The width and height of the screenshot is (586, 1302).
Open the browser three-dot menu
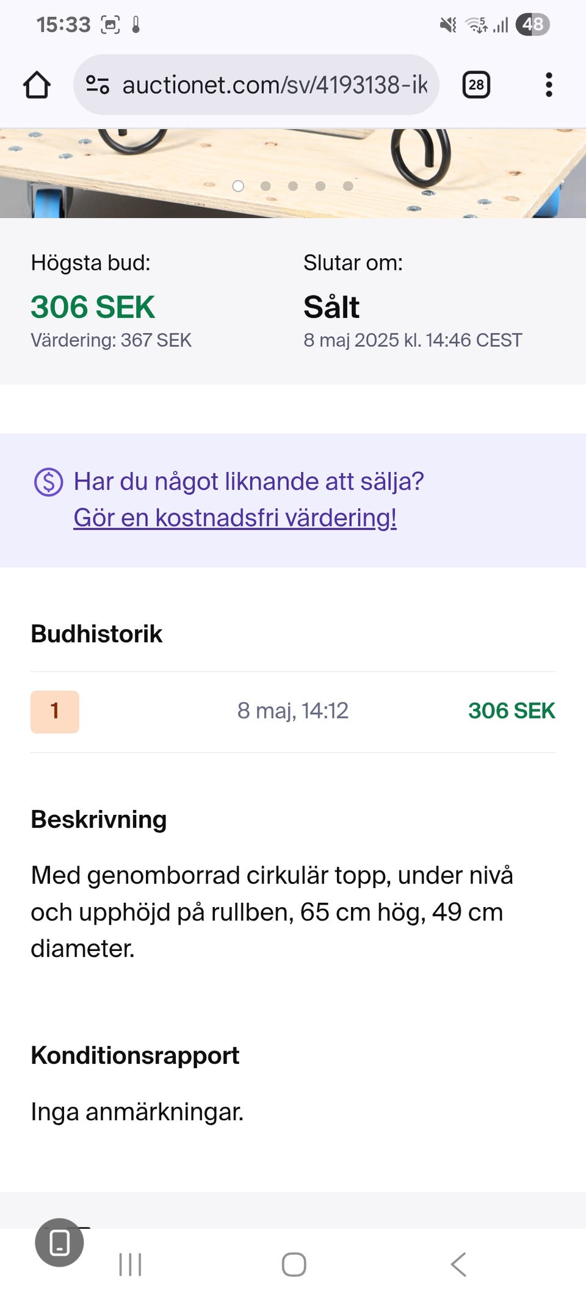click(549, 85)
